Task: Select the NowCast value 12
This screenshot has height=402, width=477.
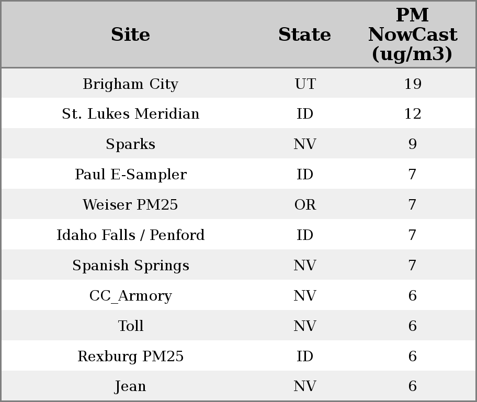Action: coord(412,114)
